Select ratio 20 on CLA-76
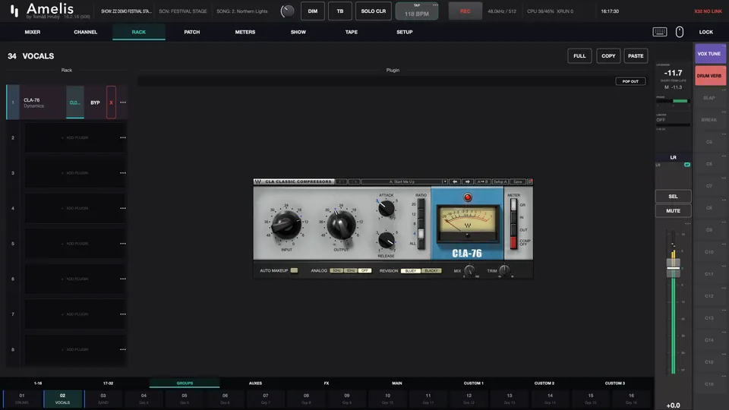 421,203
